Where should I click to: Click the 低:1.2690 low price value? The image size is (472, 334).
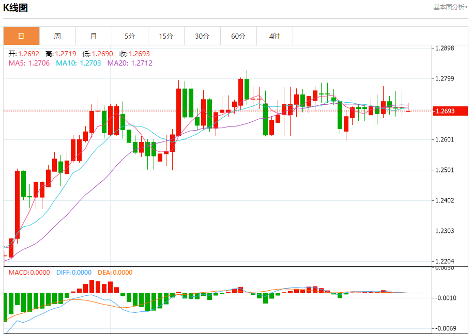pos(98,54)
